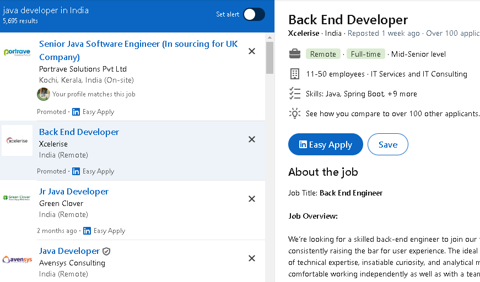Click '5,695 results' text
The image size is (480, 282).
20,21
